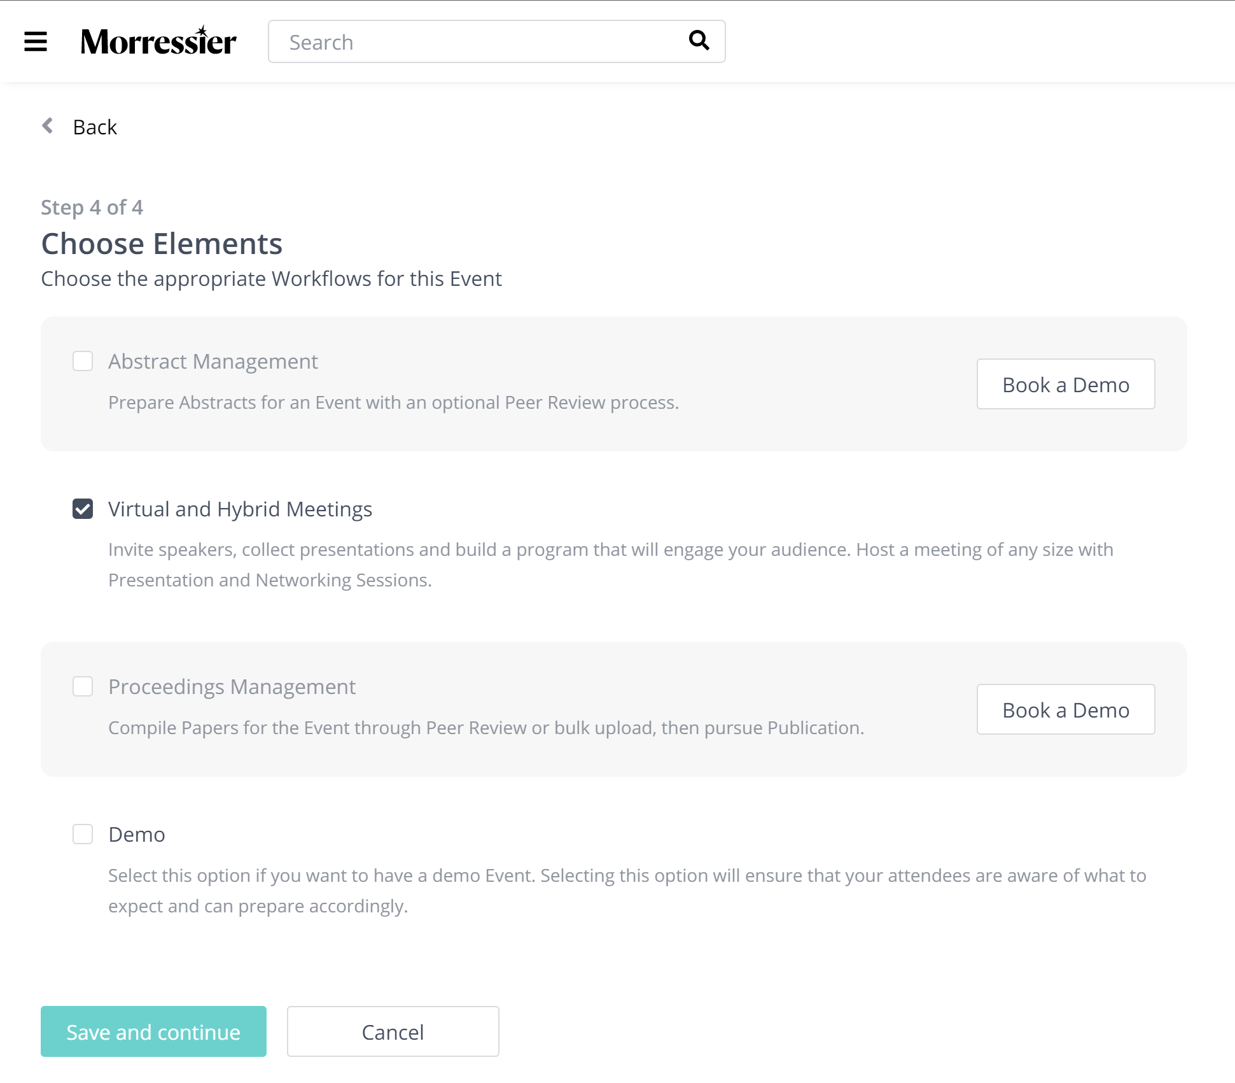Open the hamburger menu icon
The height and width of the screenshot is (1083, 1235).
[36, 42]
